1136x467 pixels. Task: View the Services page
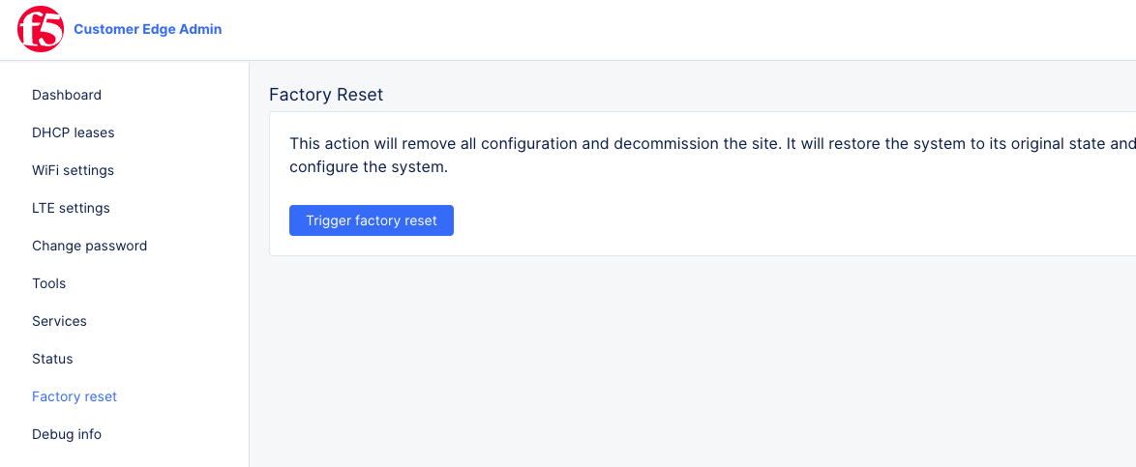59,321
